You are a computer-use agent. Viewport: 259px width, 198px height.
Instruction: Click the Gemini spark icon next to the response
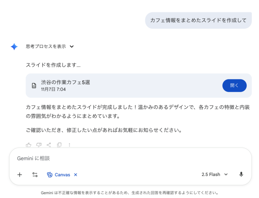pos(14,46)
